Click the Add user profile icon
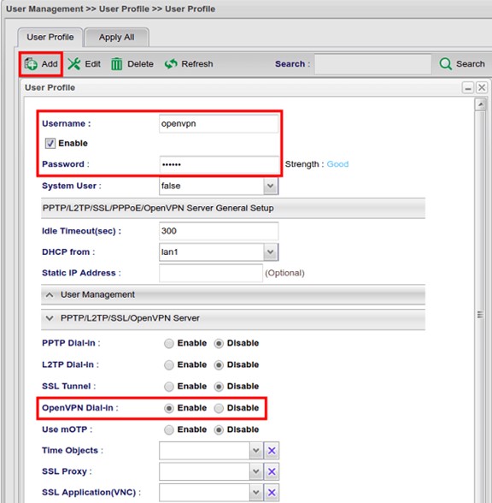The height and width of the screenshot is (503, 492). pyautogui.click(x=31, y=64)
